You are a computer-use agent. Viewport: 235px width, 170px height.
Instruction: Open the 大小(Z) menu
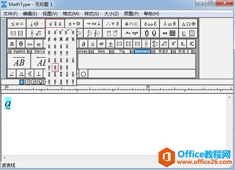[x=111, y=14]
